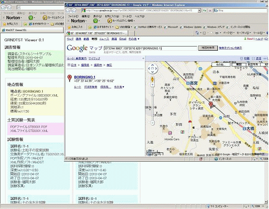
Task: Select the Google Maps coordinates browser tab
Action: point(97,33)
